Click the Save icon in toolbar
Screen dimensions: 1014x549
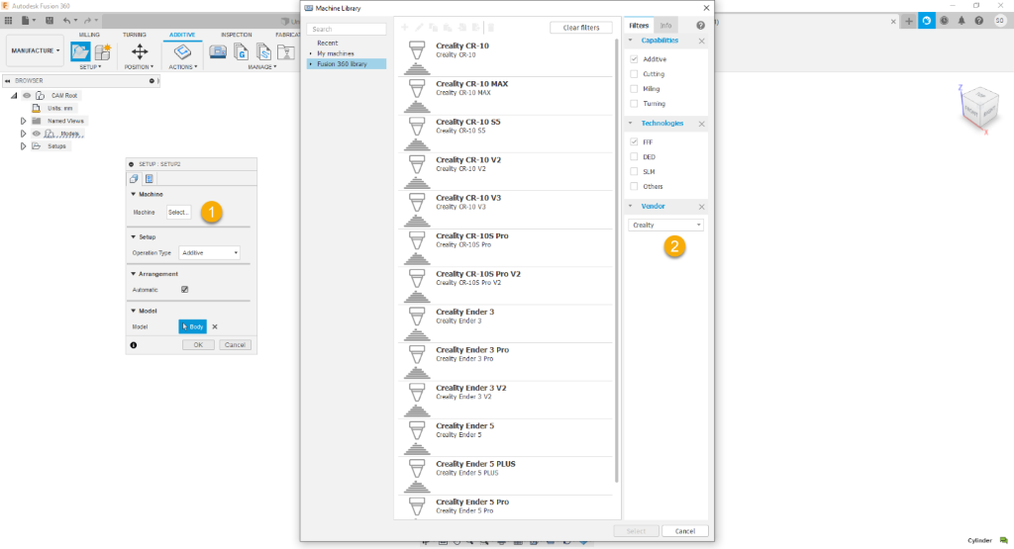point(50,21)
